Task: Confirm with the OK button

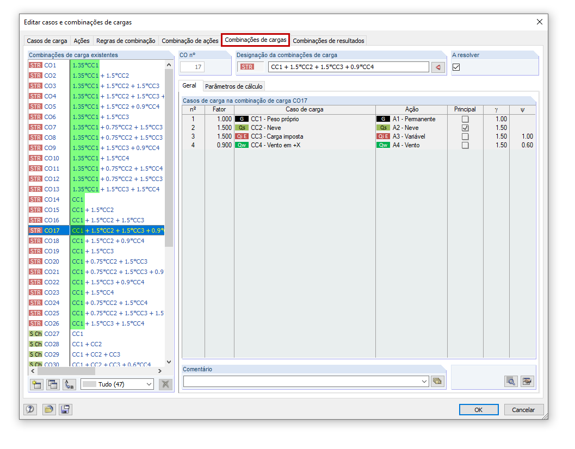Action: click(x=479, y=410)
